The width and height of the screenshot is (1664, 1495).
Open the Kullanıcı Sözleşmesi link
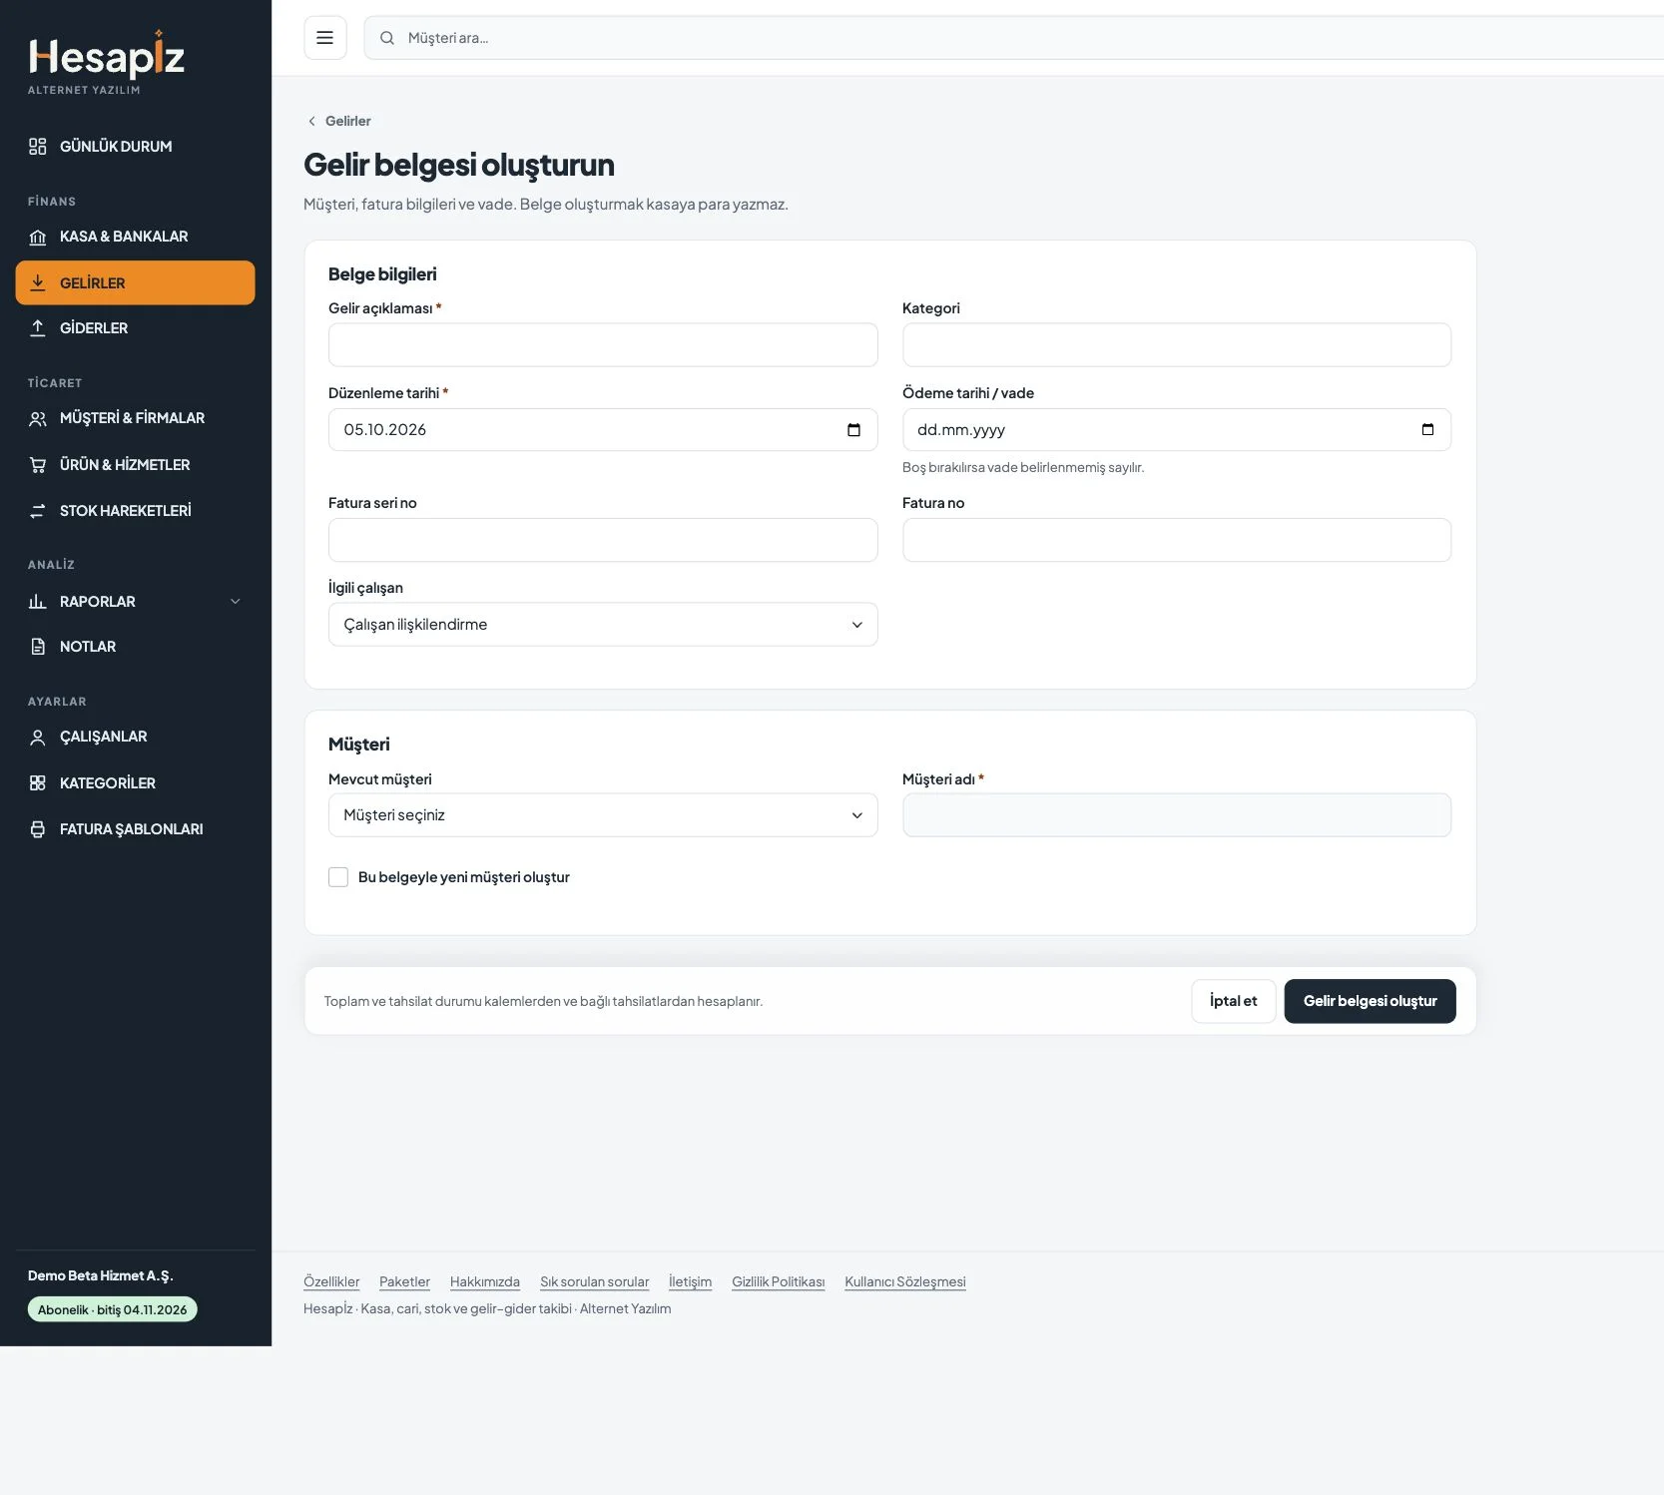(905, 1282)
